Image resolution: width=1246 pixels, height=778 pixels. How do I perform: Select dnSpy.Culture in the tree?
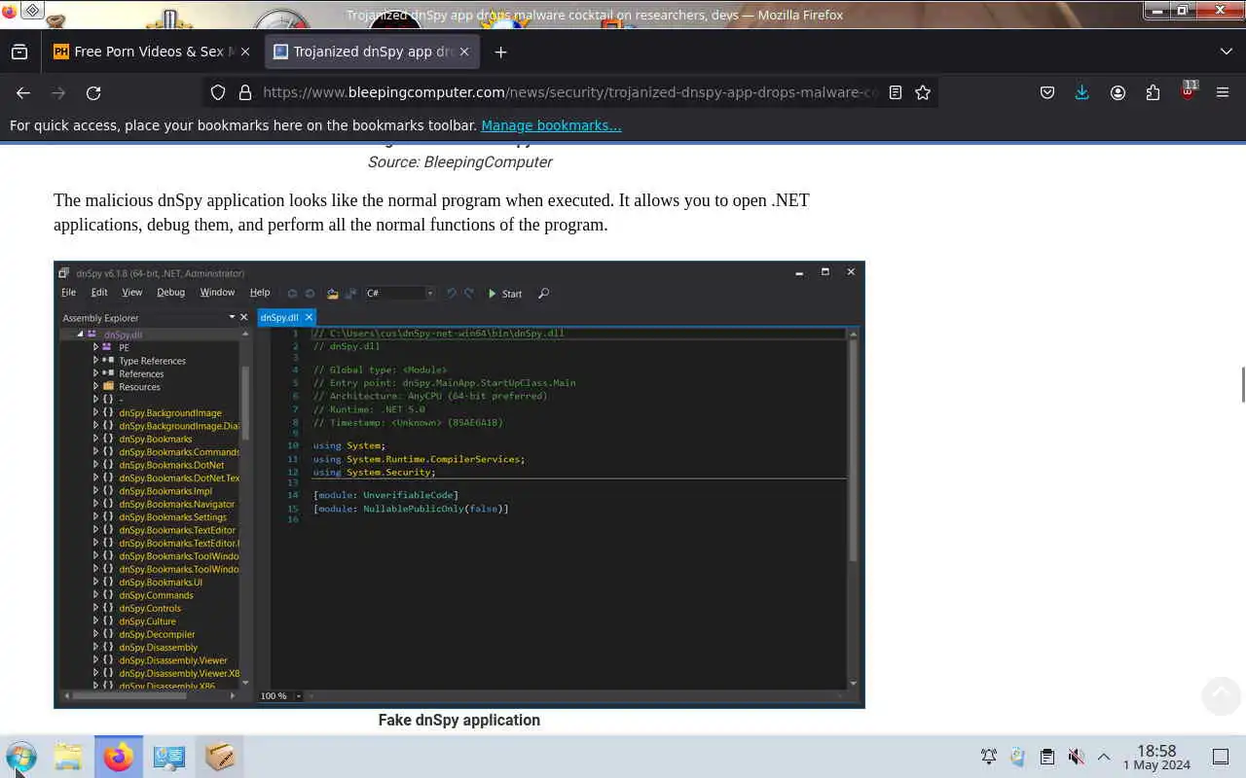147,621
